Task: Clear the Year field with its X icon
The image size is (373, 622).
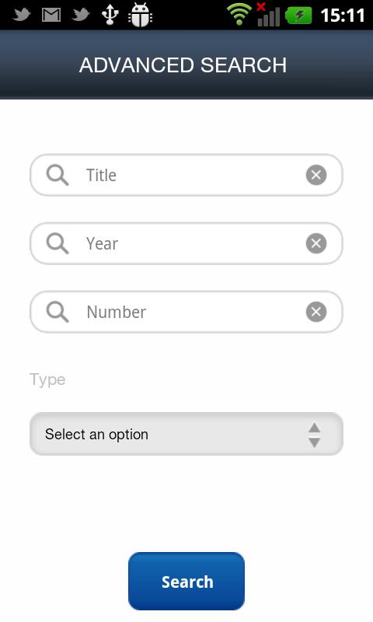Action: pos(316,243)
